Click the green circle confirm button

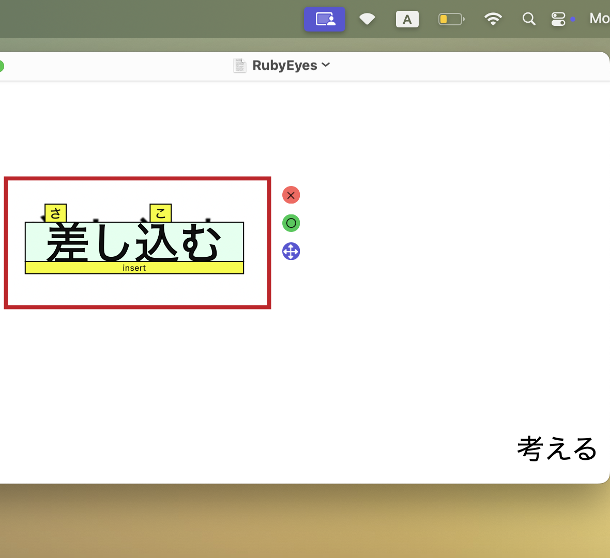pyautogui.click(x=291, y=223)
